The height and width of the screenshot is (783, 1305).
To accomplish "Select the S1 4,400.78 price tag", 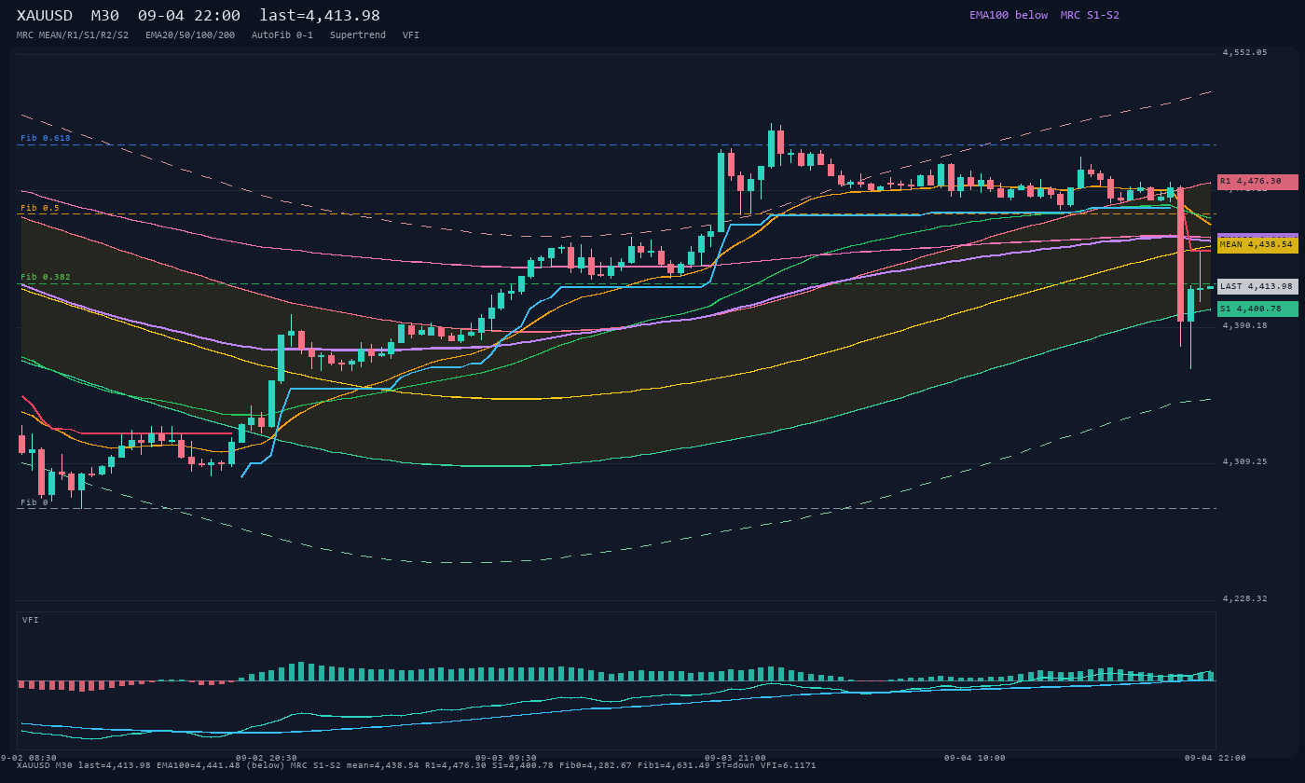I will [x=1257, y=309].
